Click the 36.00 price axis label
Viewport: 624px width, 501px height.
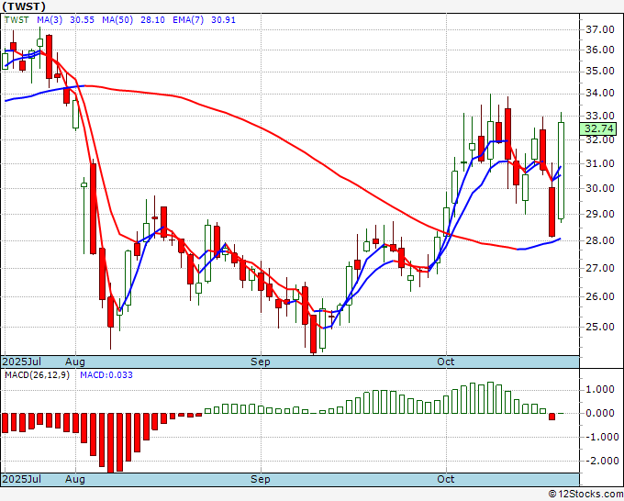click(x=600, y=50)
